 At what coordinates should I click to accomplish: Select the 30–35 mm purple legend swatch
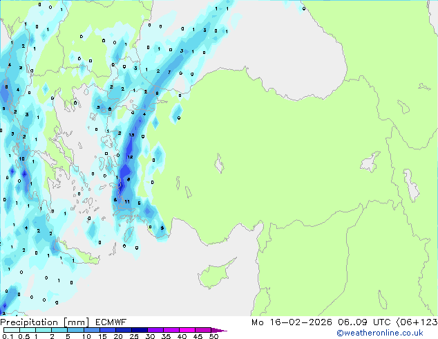(155, 330)
